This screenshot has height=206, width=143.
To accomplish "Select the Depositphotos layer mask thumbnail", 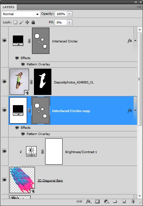I will (43, 82).
